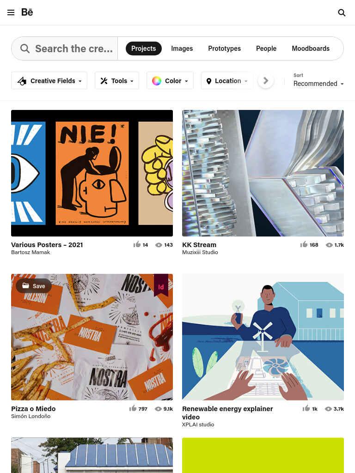Screen dimensions: 355x473
Task: Switch to the Images tab
Action: coord(182,48)
